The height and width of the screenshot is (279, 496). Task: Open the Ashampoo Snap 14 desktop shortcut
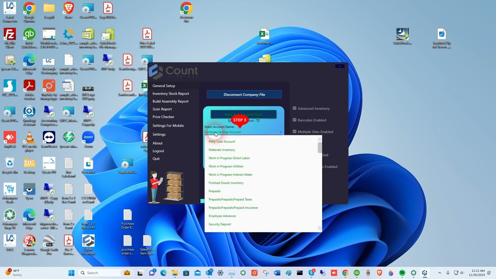[x=10, y=219]
